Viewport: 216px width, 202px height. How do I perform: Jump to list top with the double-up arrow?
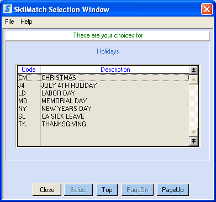[193, 70]
